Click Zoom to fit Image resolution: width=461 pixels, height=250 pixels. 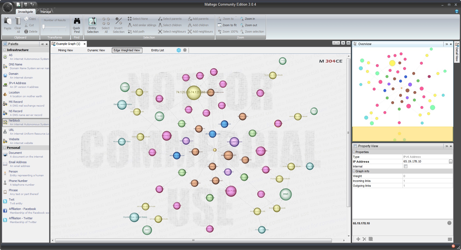(227, 25)
